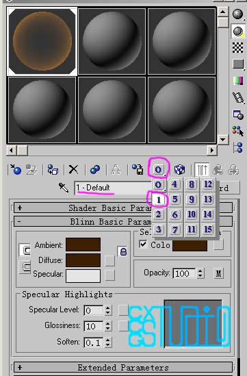Image resolution: width=247 pixels, height=376 pixels.
Task: Toggle the Backlight button
Action: tap(237, 31)
